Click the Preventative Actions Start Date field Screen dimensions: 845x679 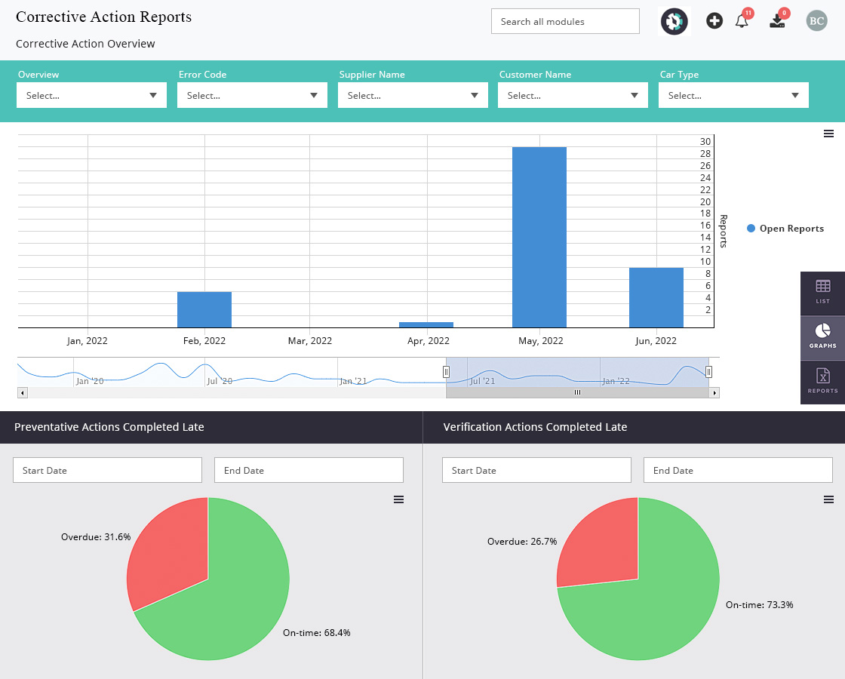point(107,470)
